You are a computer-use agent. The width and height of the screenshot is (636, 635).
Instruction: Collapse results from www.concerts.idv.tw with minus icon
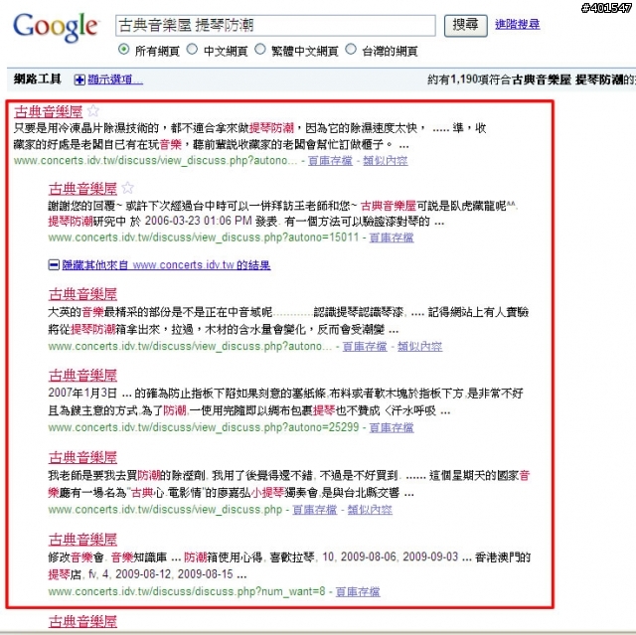tap(54, 265)
